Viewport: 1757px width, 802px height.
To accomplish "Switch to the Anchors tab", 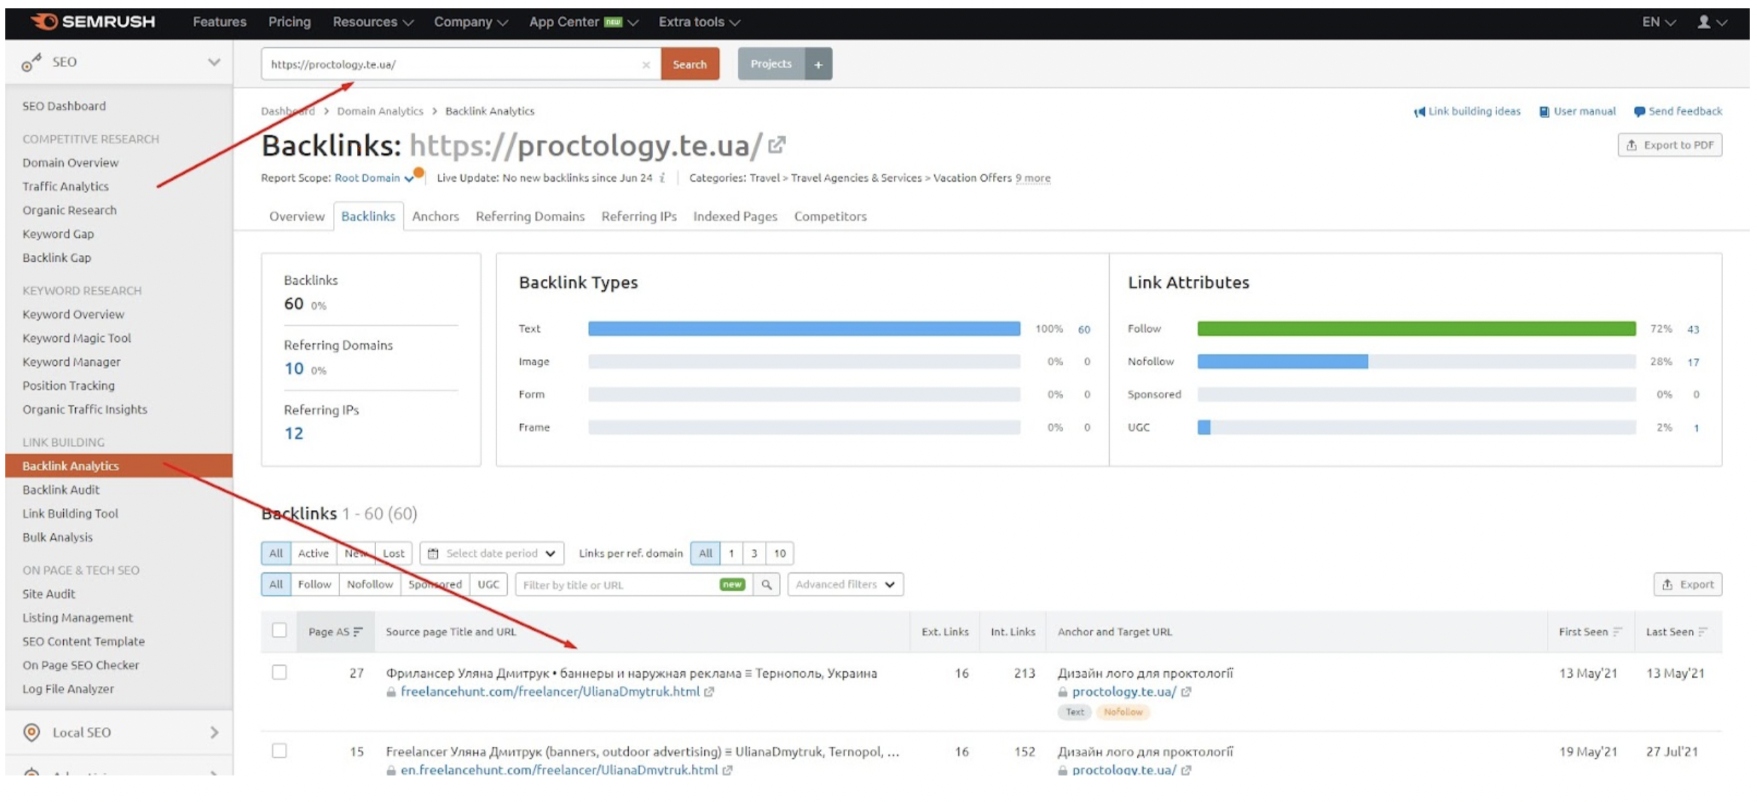I will click(435, 216).
